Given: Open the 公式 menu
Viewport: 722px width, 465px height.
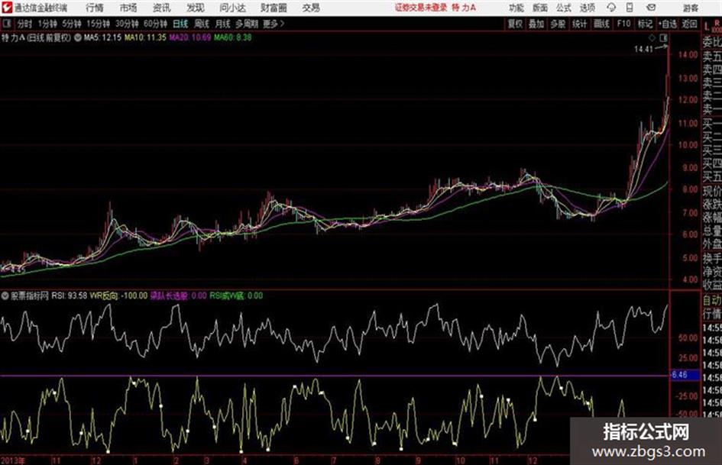Looking at the screenshot, I should pos(564,8).
